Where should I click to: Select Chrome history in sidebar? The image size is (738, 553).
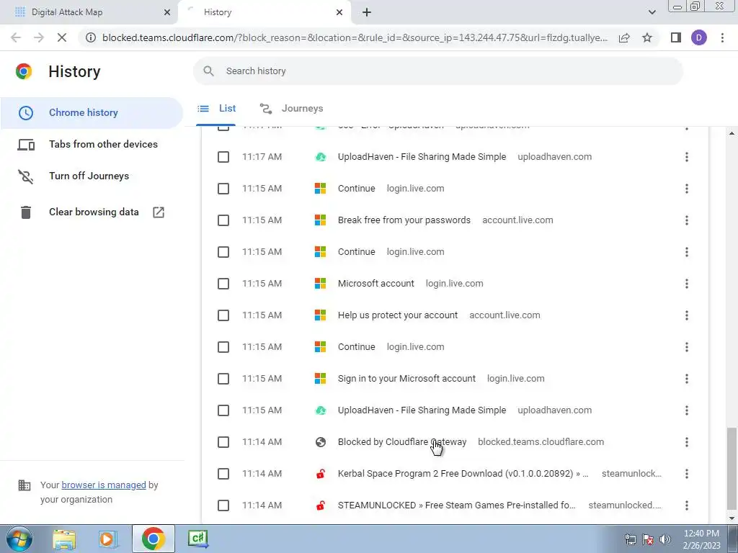[92, 113]
